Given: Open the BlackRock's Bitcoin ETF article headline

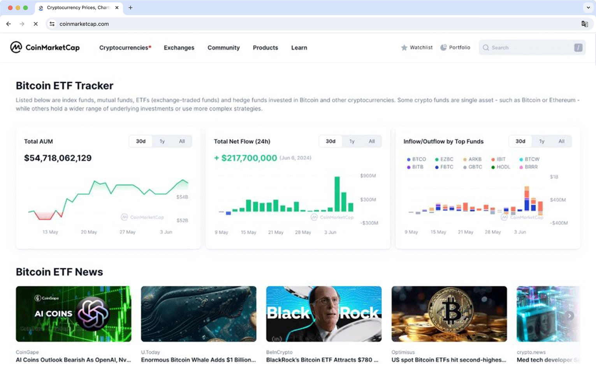Looking at the screenshot, I should [322, 360].
